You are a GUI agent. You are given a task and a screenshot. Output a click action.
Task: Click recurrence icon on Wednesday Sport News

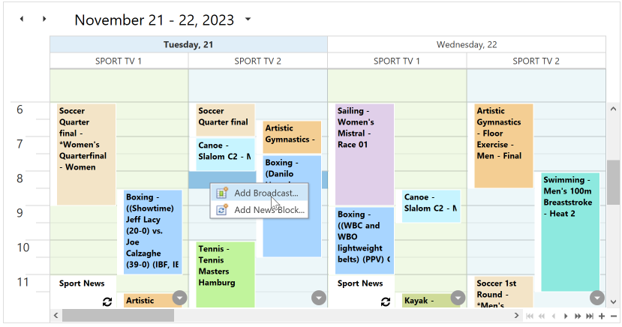[x=386, y=301]
